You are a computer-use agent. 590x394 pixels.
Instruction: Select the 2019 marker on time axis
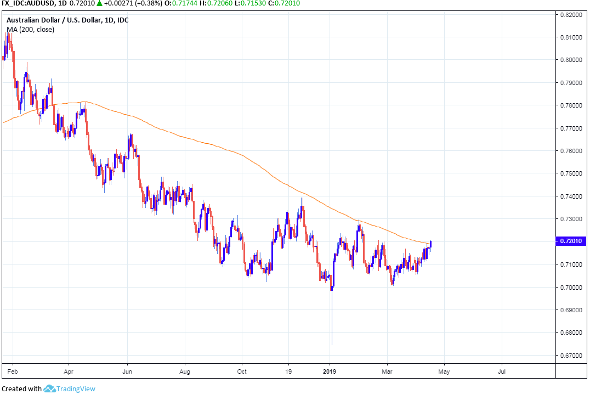coord(330,371)
